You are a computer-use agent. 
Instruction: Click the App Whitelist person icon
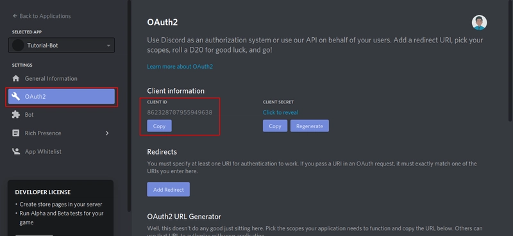[15, 151]
